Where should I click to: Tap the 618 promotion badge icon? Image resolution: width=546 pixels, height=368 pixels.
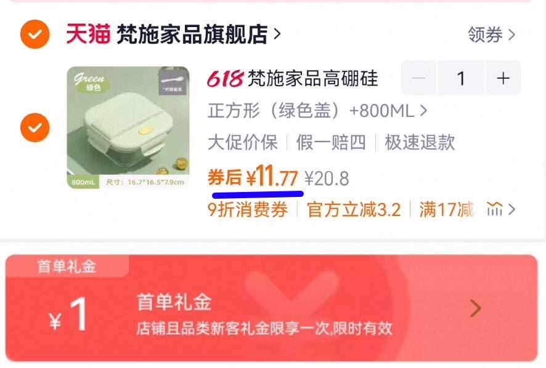tap(225, 78)
